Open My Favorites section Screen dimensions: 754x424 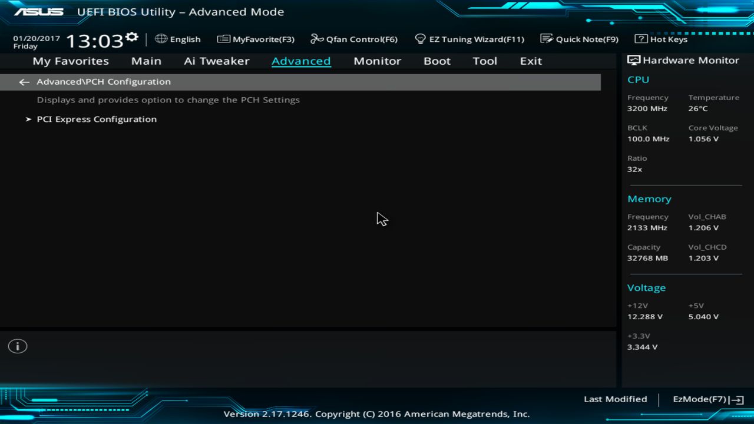click(x=70, y=61)
